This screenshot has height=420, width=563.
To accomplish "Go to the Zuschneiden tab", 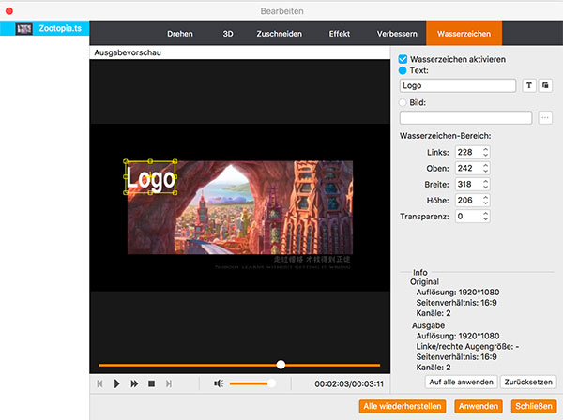I will pyautogui.click(x=279, y=34).
